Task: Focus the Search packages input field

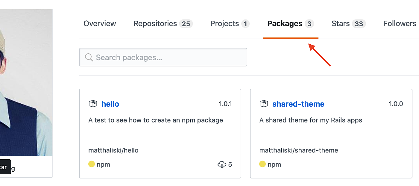Action: [x=168, y=57]
